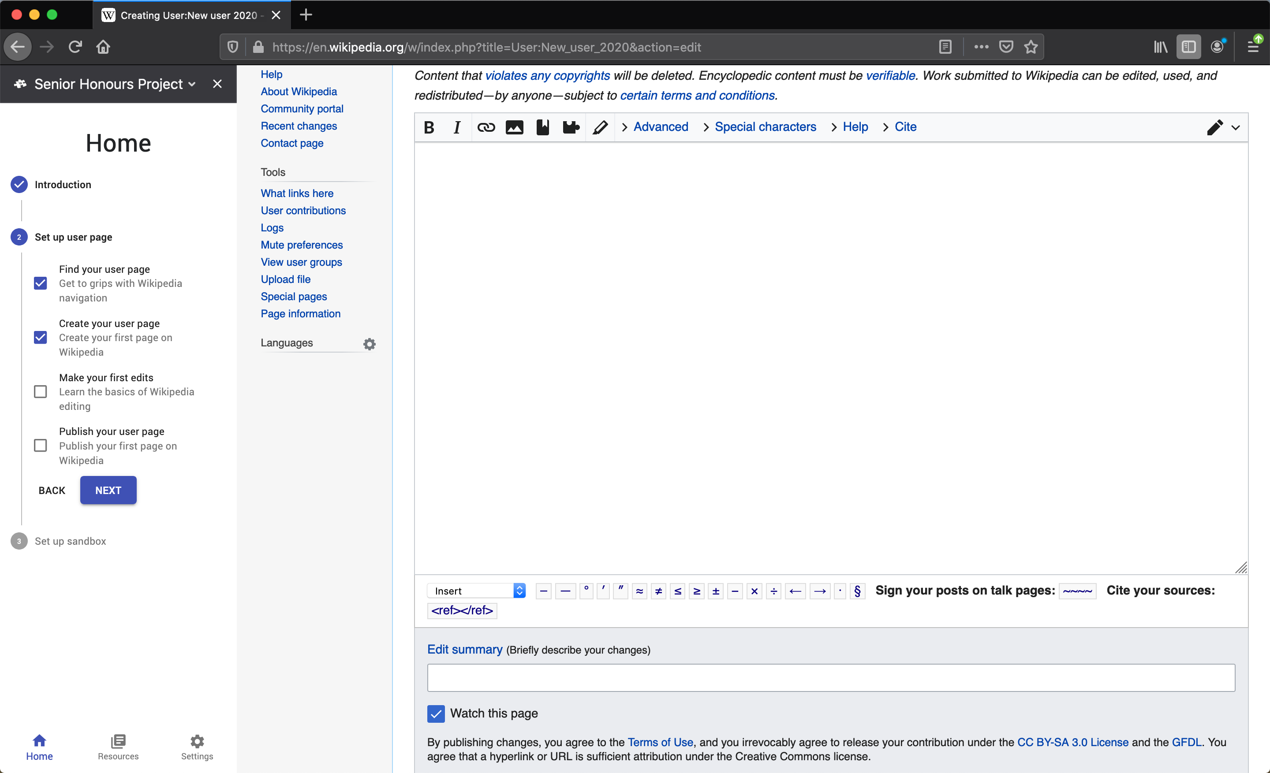
Task: Bookmark this page with star icon
Action: point(1031,47)
